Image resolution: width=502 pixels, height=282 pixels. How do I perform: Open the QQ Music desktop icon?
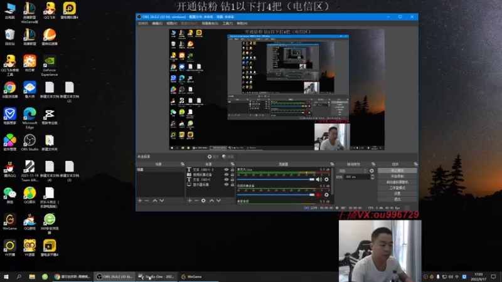pos(29,195)
